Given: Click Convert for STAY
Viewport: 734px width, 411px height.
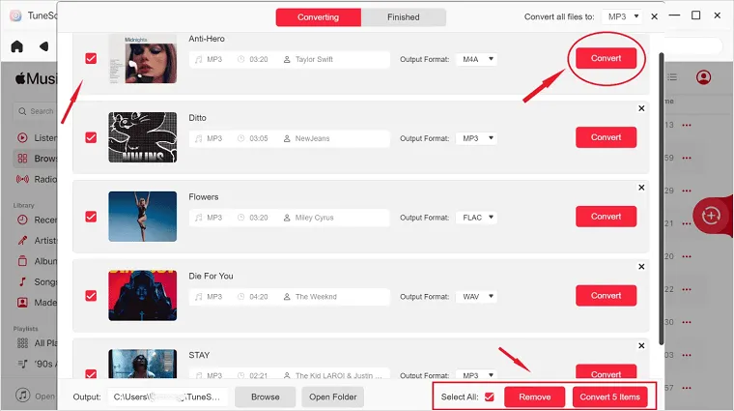Looking at the screenshot, I should (606, 371).
